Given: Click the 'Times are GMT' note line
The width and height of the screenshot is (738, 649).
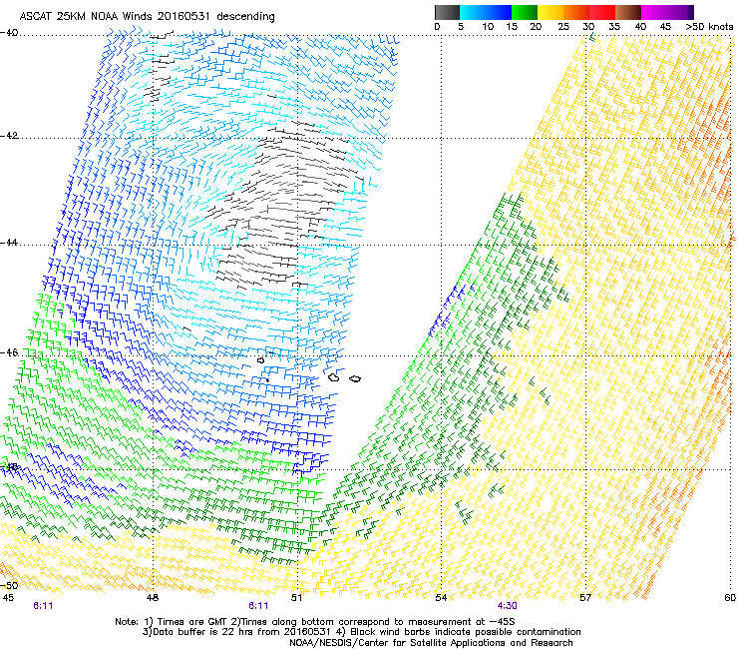Looking at the screenshot, I should point(315,622).
